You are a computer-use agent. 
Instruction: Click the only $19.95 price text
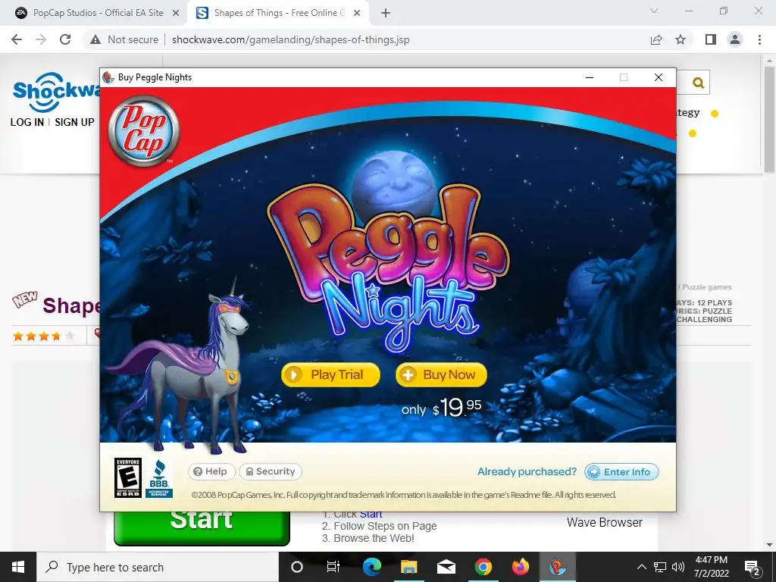pos(441,408)
